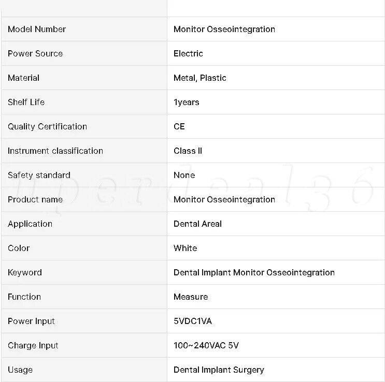Select the Electric power source value
Screen dimensions: 385x382
pyautogui.click(x=188, y=53)
